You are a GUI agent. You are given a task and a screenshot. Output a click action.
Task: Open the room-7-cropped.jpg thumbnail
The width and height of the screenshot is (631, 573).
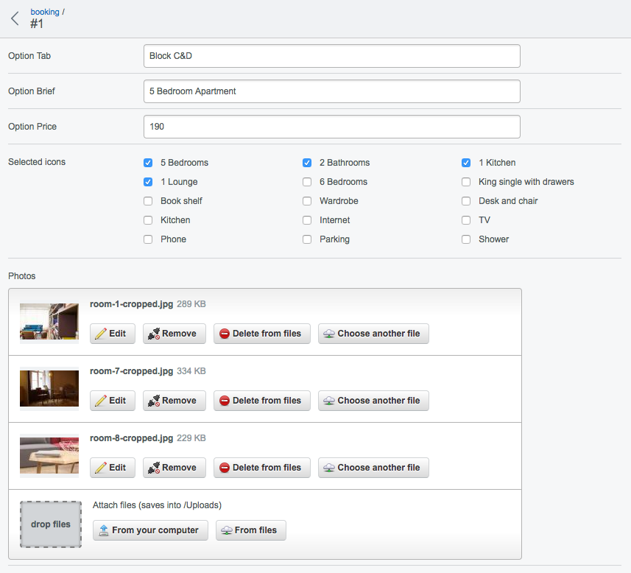coord(49,388)
